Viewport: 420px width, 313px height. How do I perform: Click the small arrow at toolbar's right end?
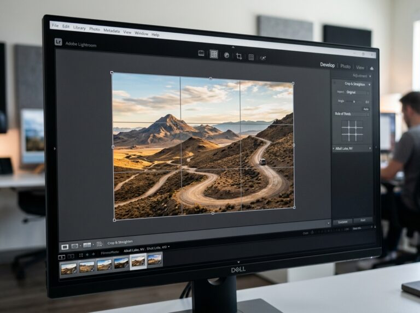[x=329, y=223]
